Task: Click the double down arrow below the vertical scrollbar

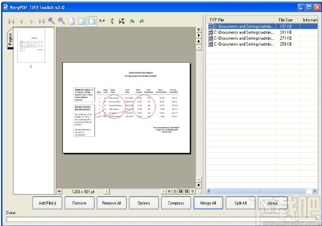Action: pyautogui.click(x=199, y=185)
